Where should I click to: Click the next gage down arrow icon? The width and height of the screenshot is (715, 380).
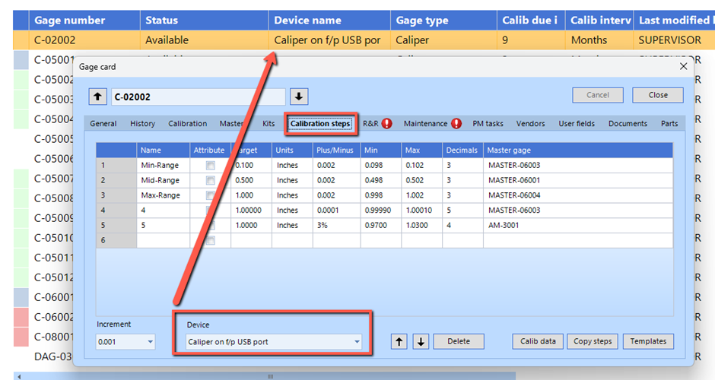299,97
